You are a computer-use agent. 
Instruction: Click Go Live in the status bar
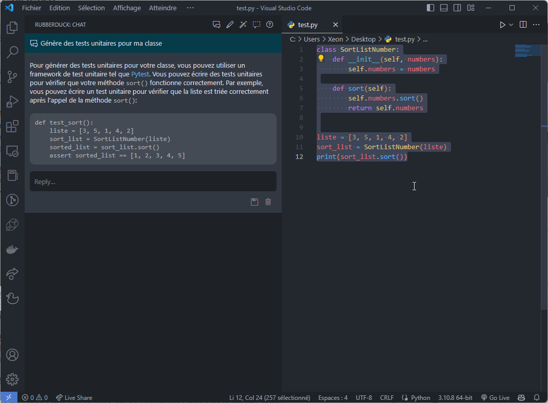pos(495,397)
